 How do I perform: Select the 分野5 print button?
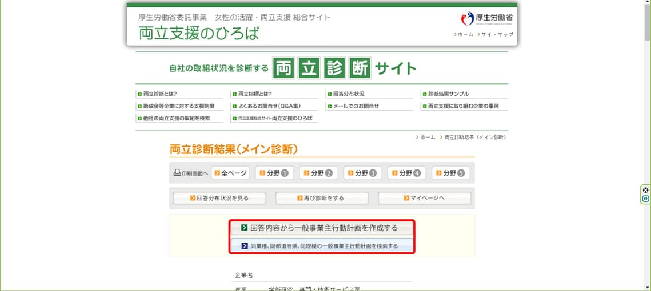[450, 173]
